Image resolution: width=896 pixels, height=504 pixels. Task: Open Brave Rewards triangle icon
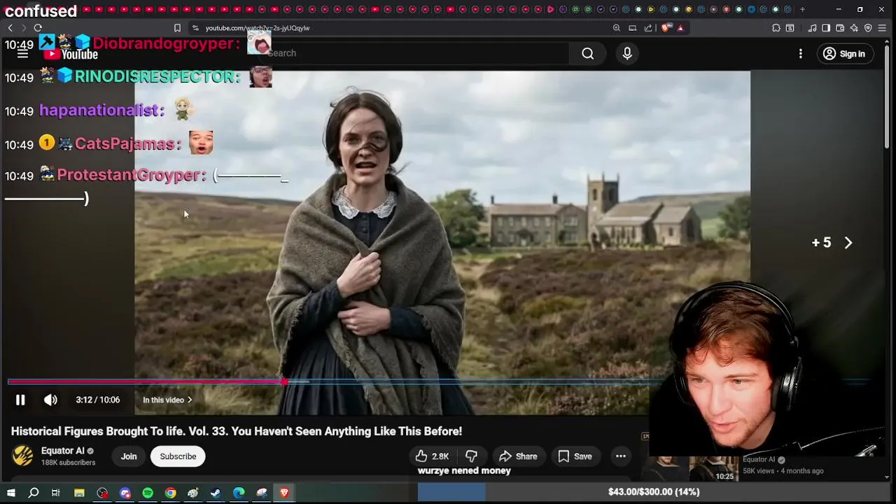coord(680,28)
